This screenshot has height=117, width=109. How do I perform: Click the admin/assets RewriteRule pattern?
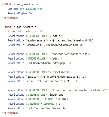(x=40, y=40)
